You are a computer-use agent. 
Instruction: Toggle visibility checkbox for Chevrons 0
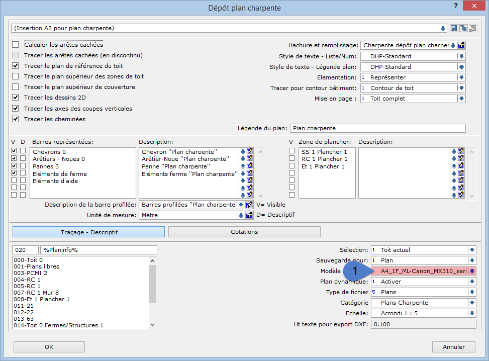pos(14,151)
